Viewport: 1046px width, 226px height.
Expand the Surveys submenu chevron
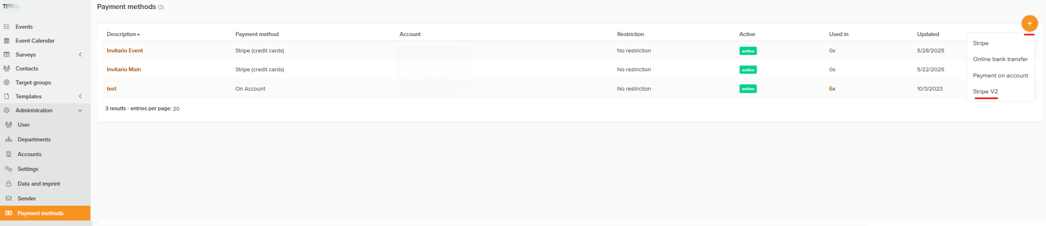point(80,55)
